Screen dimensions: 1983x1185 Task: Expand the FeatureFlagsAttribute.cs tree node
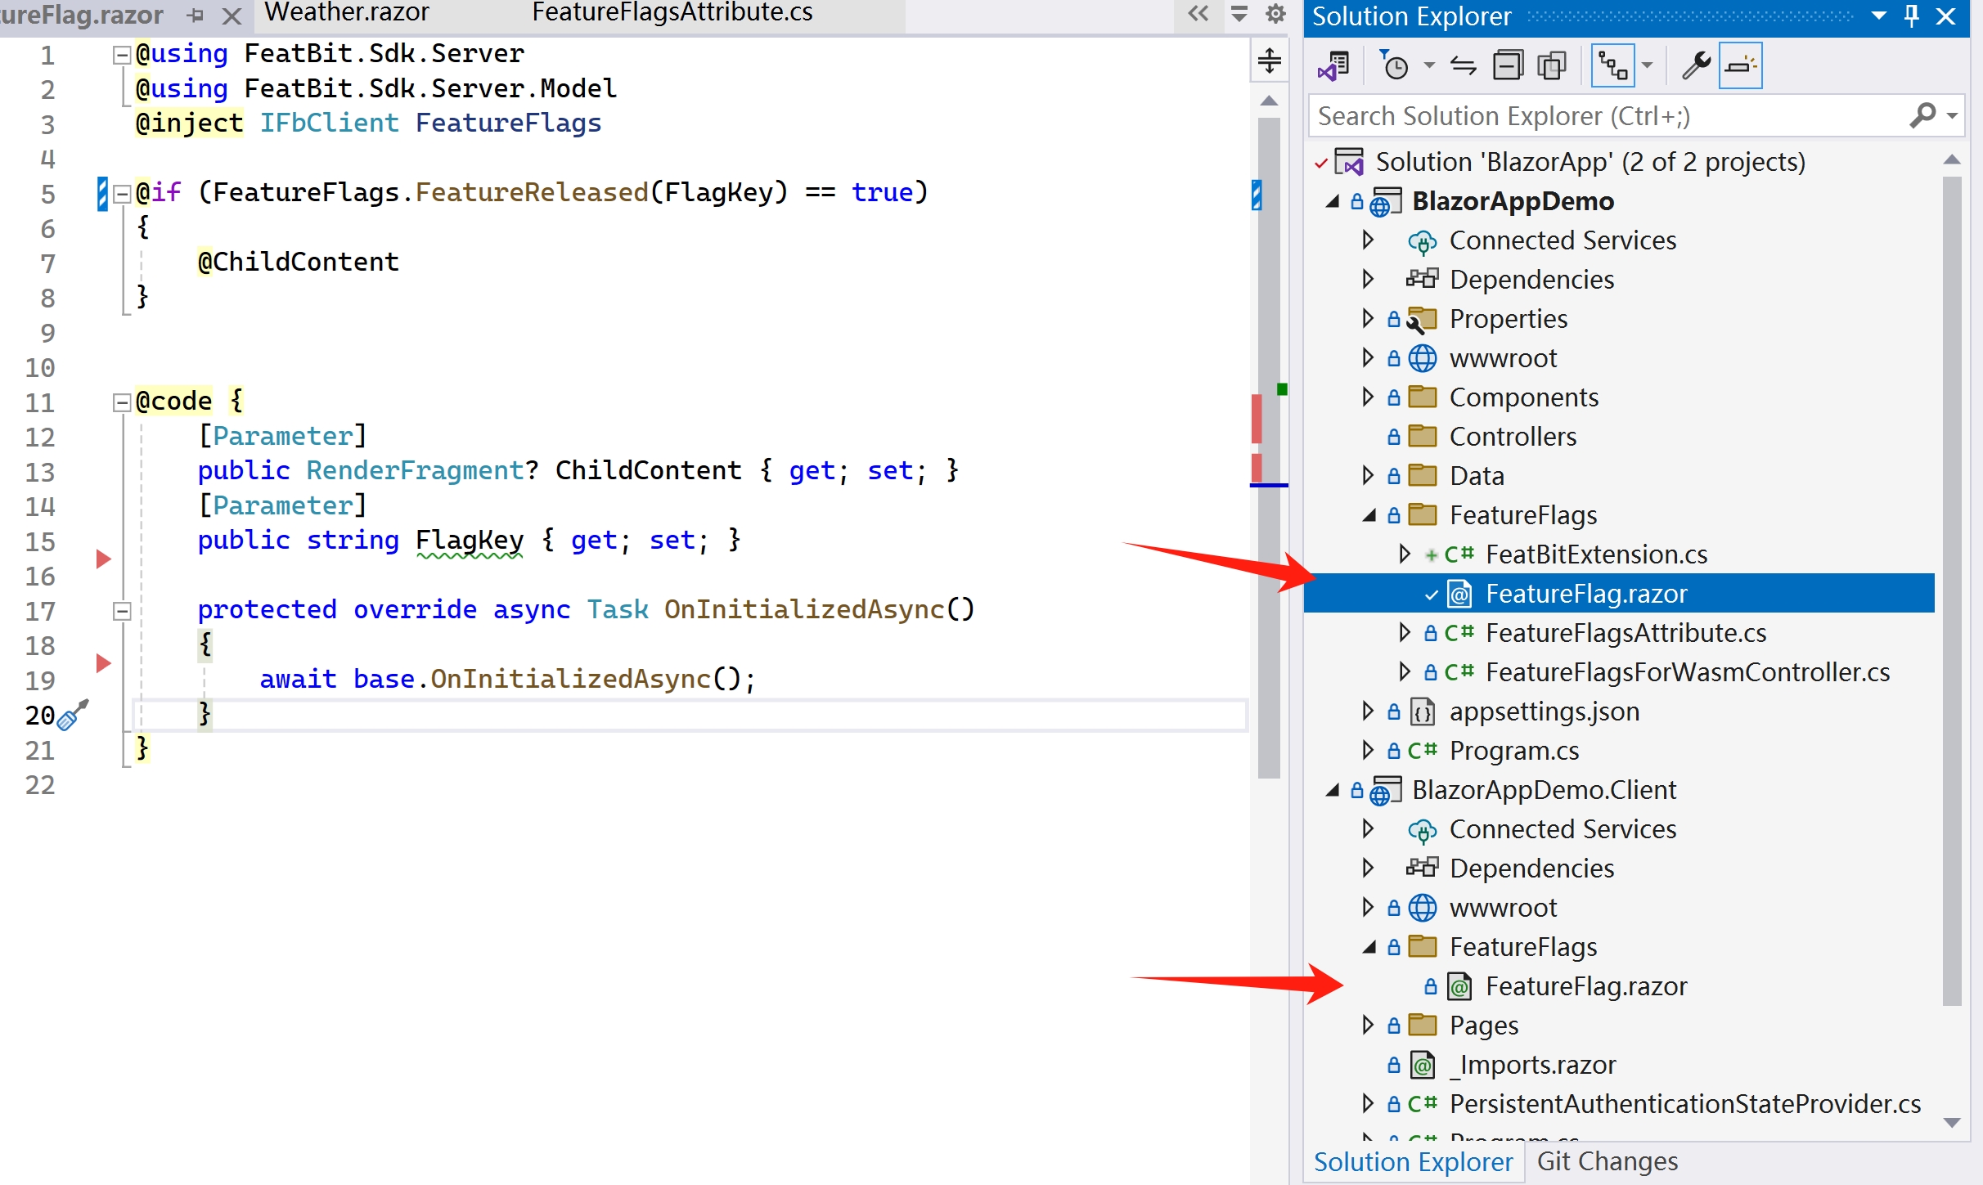[1404, 632]
